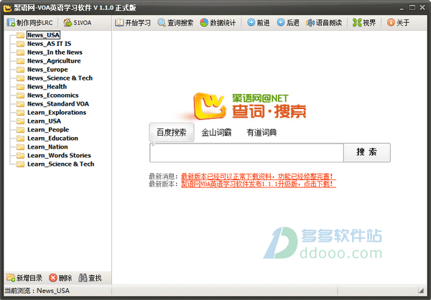Switch to the 金山词霸 tab

[x=217, y=133]
